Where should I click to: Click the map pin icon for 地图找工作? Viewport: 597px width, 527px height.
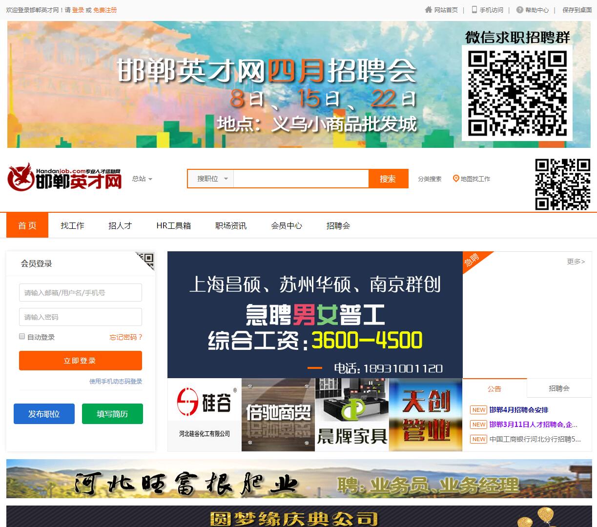click(456, 179)
